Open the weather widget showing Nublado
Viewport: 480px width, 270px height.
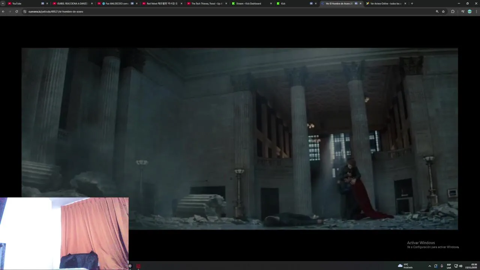pos(405,266)
